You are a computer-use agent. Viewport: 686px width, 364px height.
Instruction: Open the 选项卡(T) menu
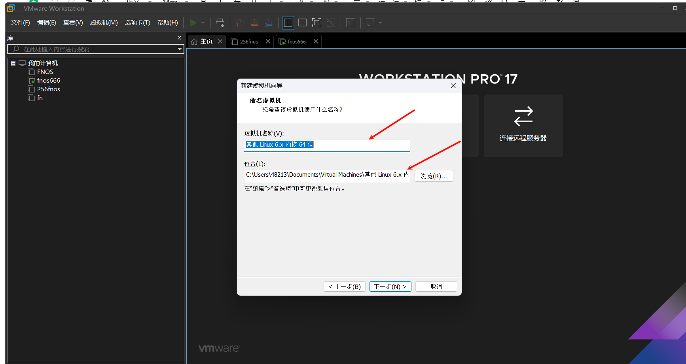tap(138, 23)
